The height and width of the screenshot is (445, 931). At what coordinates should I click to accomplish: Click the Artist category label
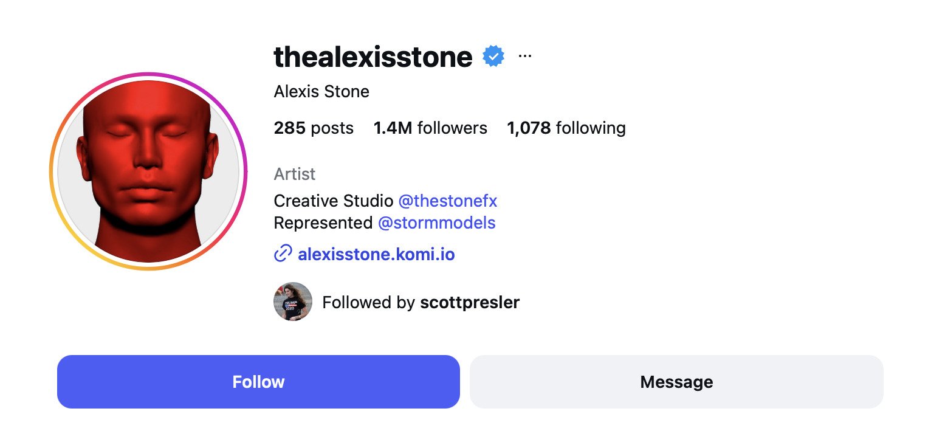[x=295, y=174]
